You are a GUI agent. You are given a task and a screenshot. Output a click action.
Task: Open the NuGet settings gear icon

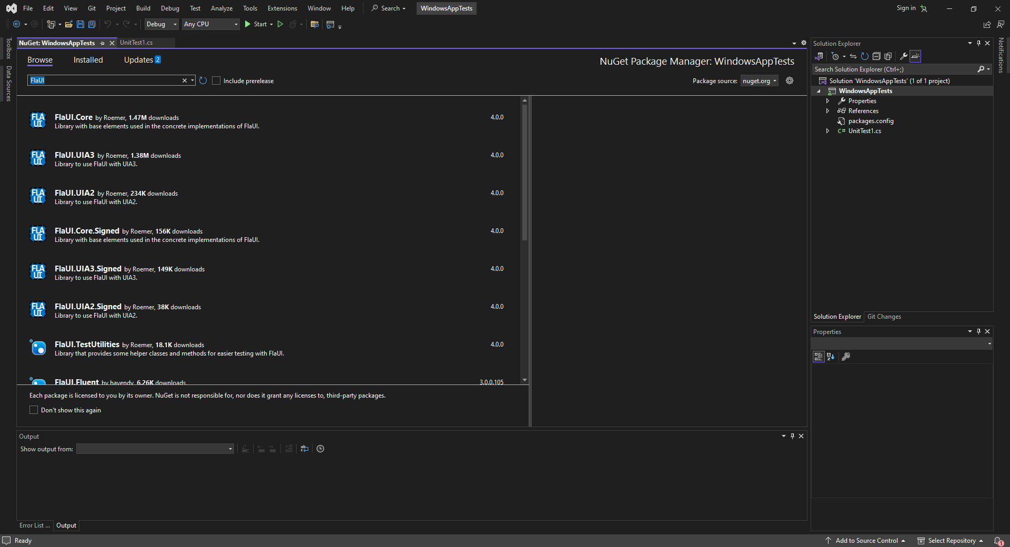tap(790, 80)
